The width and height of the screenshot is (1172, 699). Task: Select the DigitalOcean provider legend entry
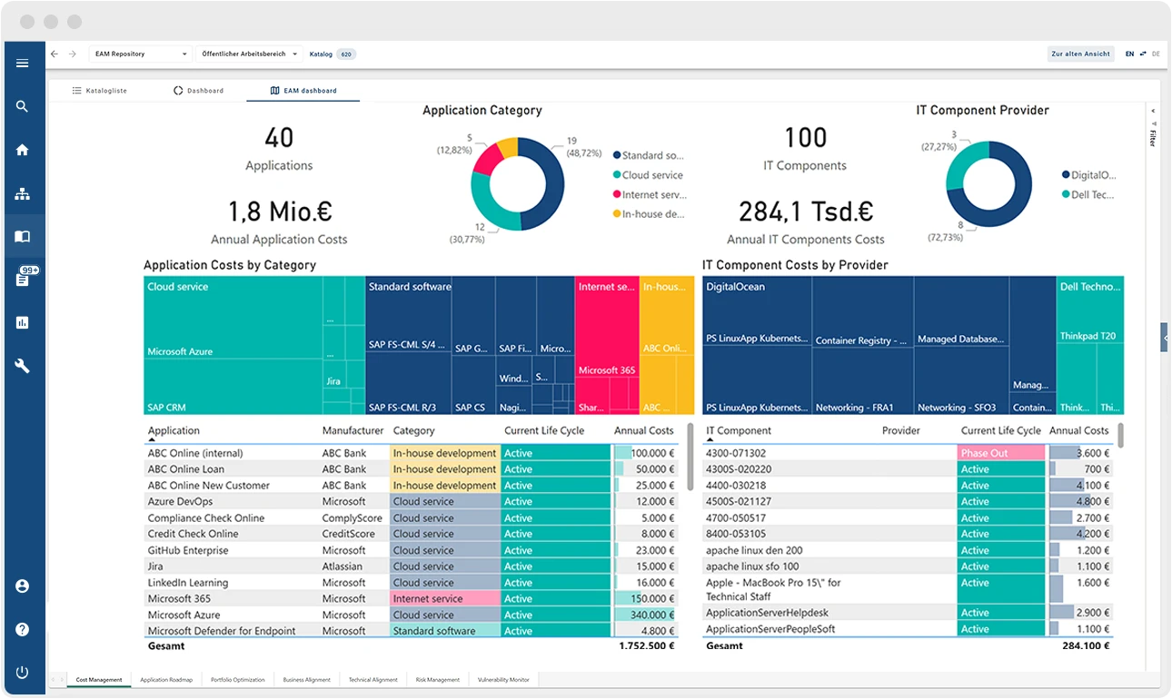[1088, 175]
